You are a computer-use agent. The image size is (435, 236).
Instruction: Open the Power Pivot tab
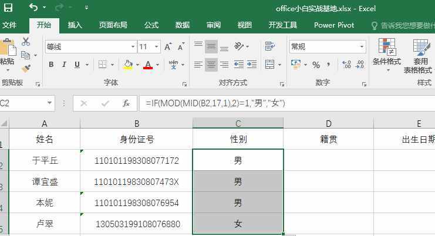point(334,25)
